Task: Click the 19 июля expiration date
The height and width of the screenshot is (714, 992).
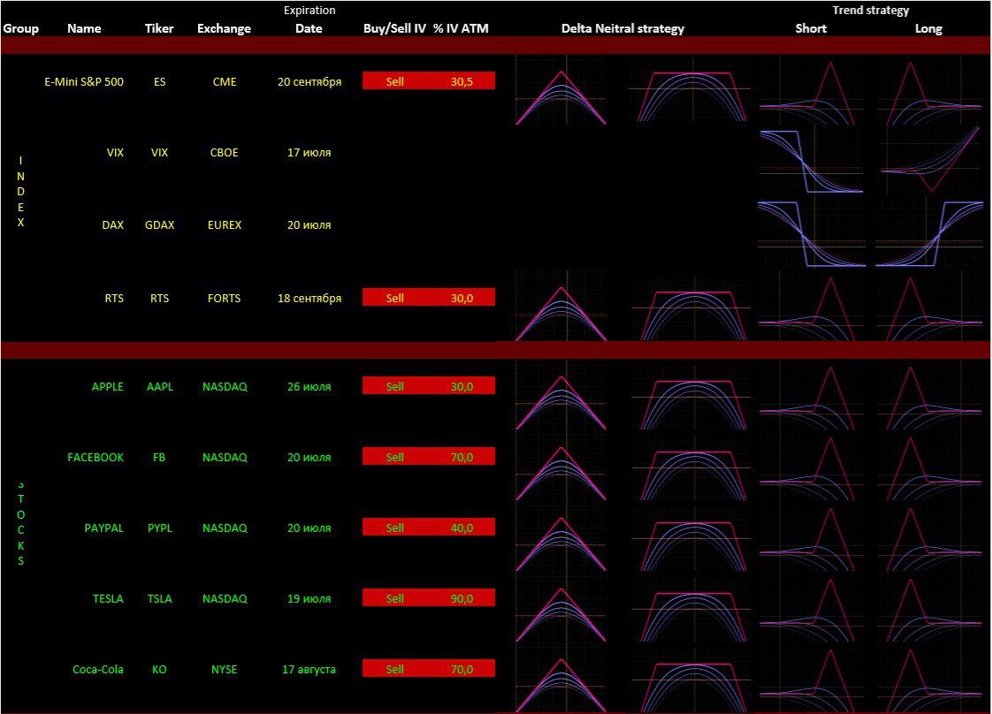Action: pos(309,599)
